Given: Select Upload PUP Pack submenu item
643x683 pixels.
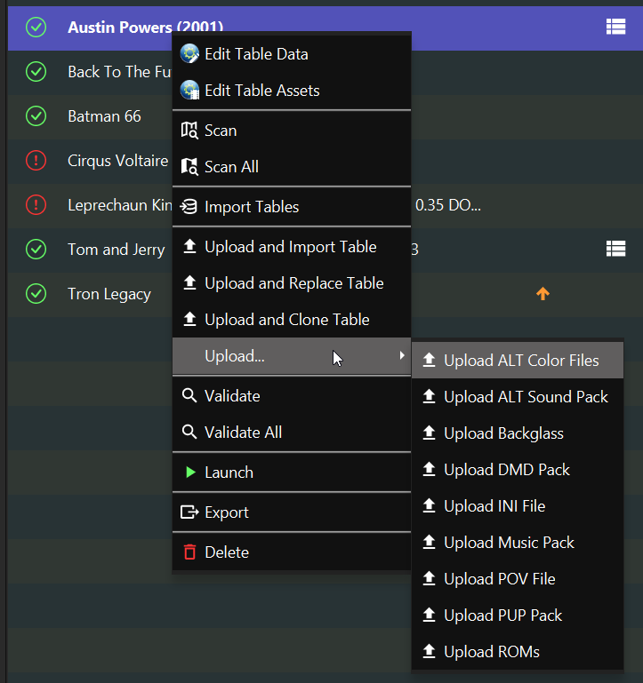Looking at the screenshot, I should (x=518, y=615).
